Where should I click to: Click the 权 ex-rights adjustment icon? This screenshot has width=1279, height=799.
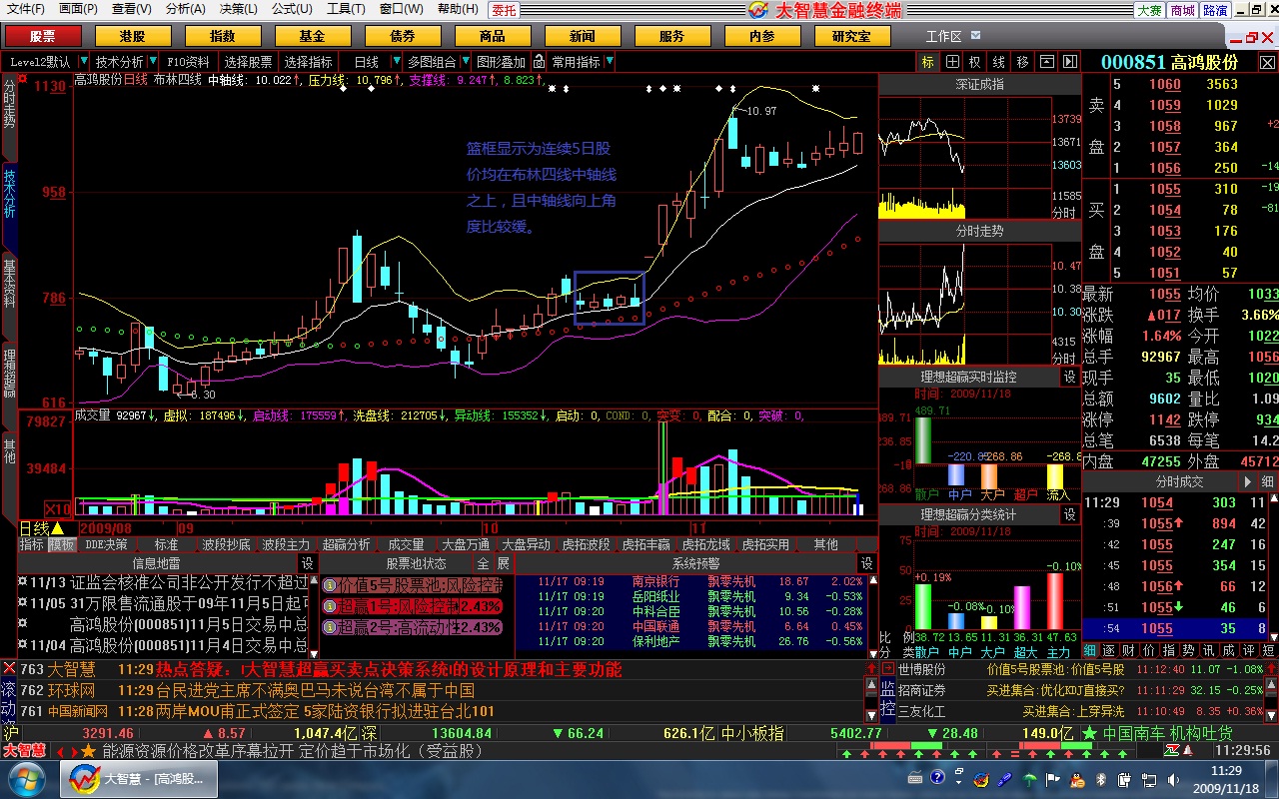click(x=974, y=63)
